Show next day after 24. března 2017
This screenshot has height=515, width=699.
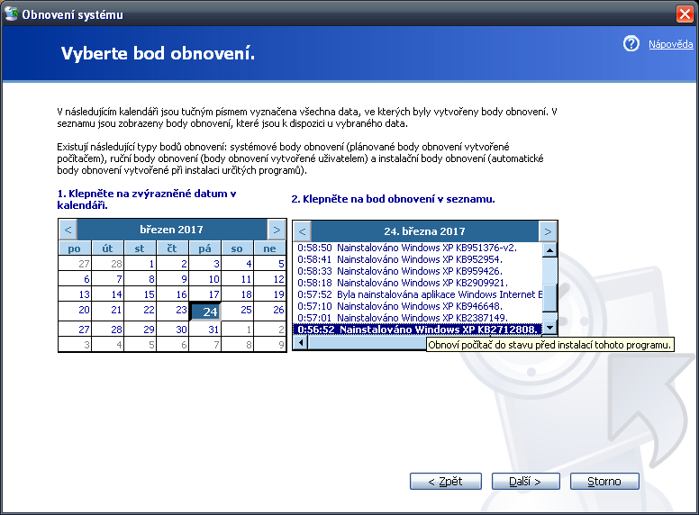pos(548,231)
